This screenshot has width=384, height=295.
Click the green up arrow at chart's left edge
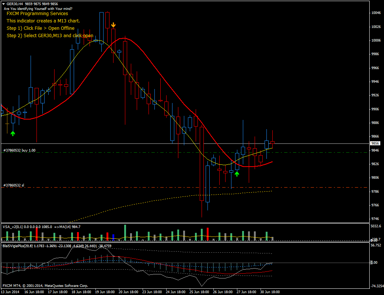pyautogui.click(x=13, y=133)
